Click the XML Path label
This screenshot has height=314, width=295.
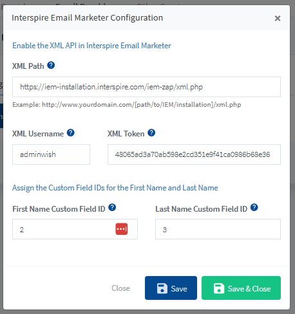(x=28, y=66)
